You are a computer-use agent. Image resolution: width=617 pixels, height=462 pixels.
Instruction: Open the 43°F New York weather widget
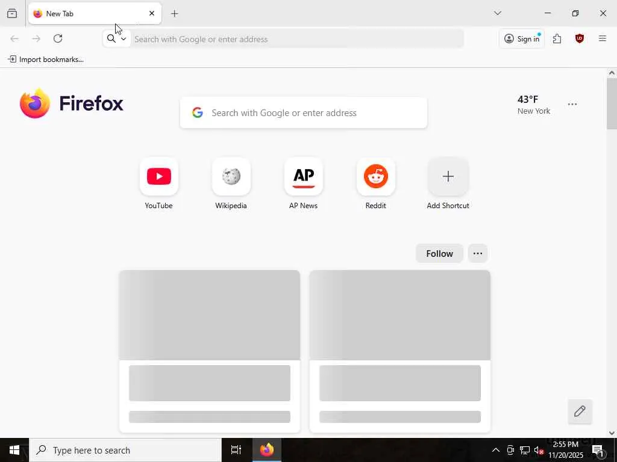point(534,105)
